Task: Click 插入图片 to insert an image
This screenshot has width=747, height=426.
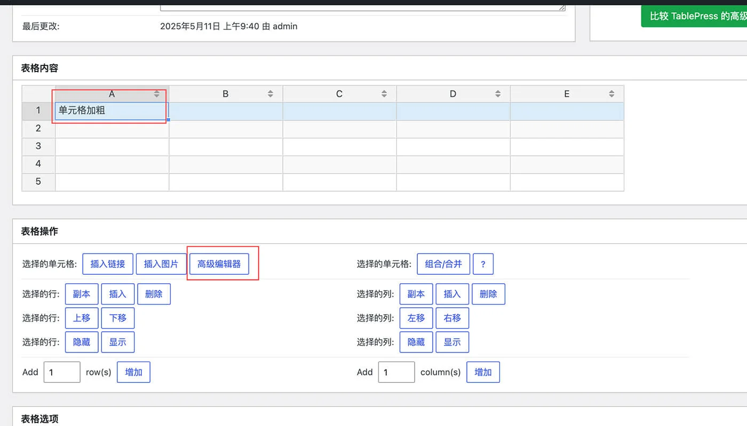Action: point(161,264)
